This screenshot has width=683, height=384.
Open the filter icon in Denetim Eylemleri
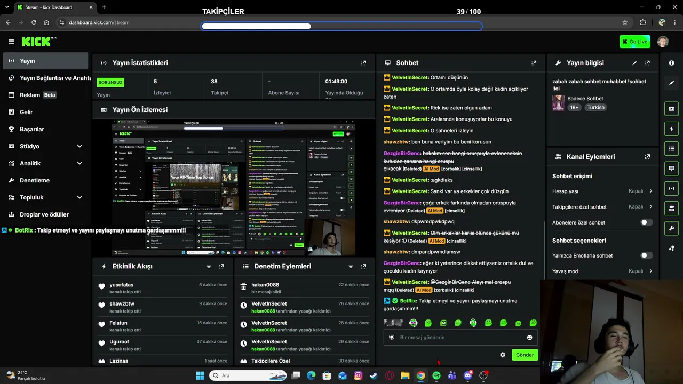coord(351,266)
